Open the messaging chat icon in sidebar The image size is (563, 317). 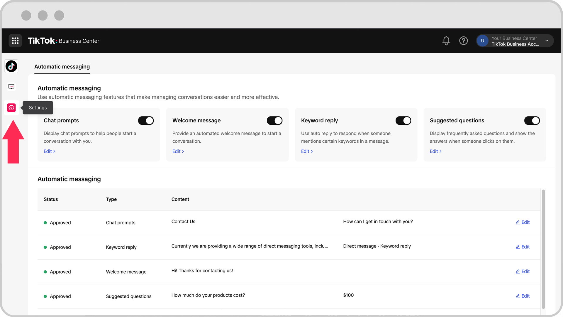coord(11,86)
